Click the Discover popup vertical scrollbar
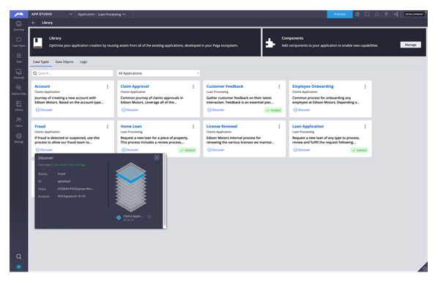Image resolution: width=438 pixels, height=284 pixels. point(165,191)
